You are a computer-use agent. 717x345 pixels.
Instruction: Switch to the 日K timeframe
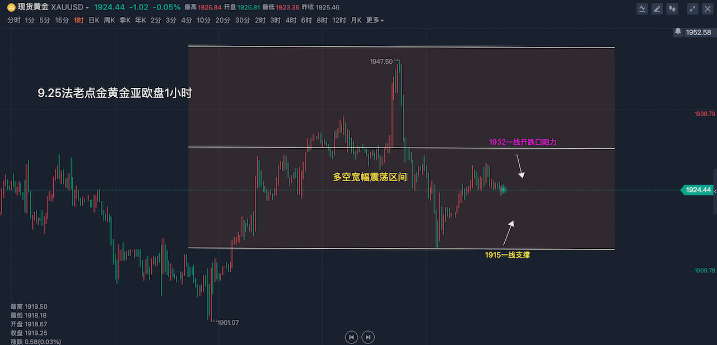[94, 20]
